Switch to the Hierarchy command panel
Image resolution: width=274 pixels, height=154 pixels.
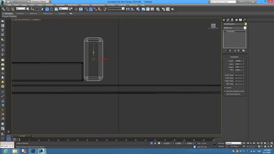(232, 20)
